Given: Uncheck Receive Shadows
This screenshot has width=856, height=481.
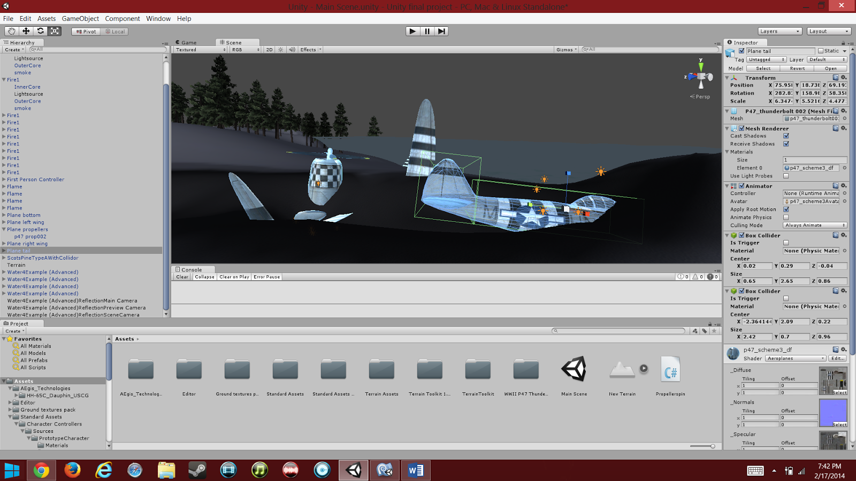Looking at the screenshot, I should click(x=786, y=144).
